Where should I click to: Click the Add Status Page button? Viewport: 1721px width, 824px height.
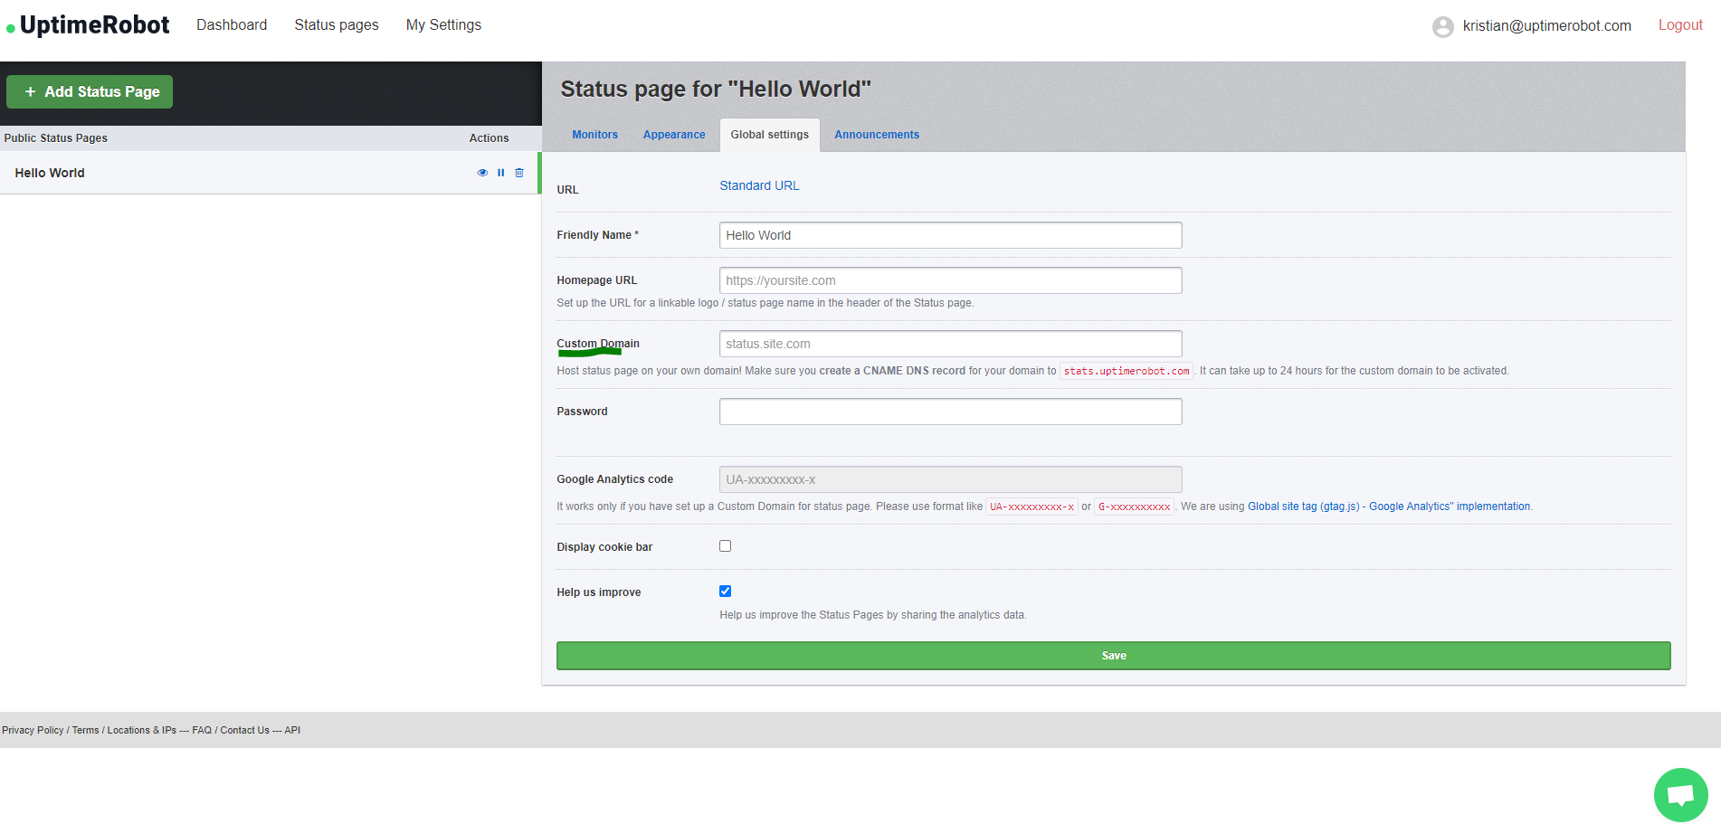pyautogui.click(x=90, y=91)
